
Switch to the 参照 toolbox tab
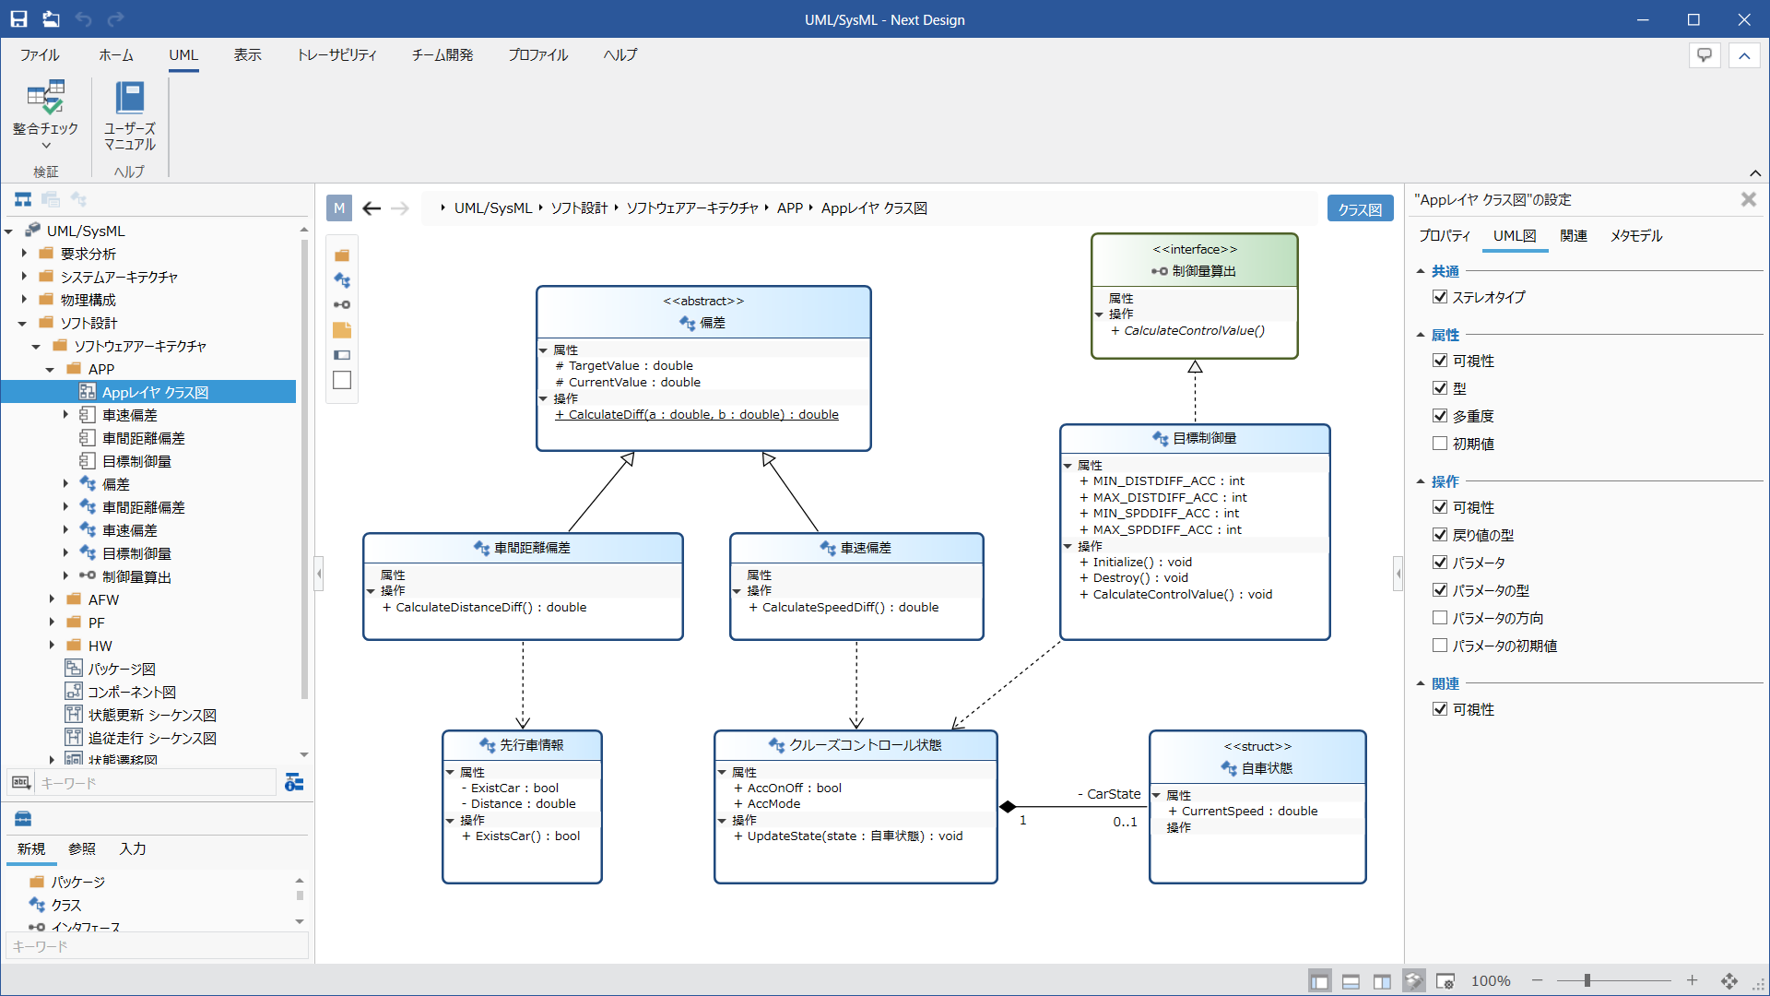coord(82,848)
